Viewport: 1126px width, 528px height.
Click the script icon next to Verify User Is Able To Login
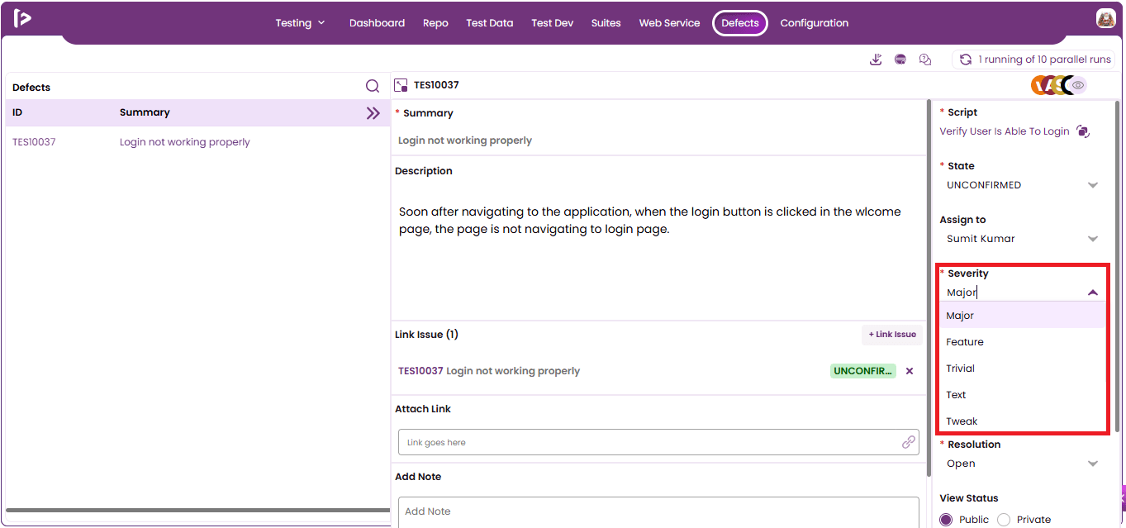click(x=1083, y=131)
